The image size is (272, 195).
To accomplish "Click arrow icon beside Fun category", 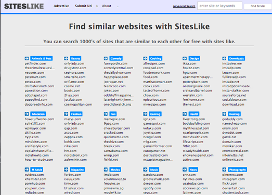I will point(106,114).
